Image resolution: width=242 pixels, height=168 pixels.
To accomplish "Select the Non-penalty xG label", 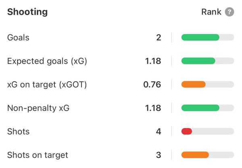I will click(35, 108).
